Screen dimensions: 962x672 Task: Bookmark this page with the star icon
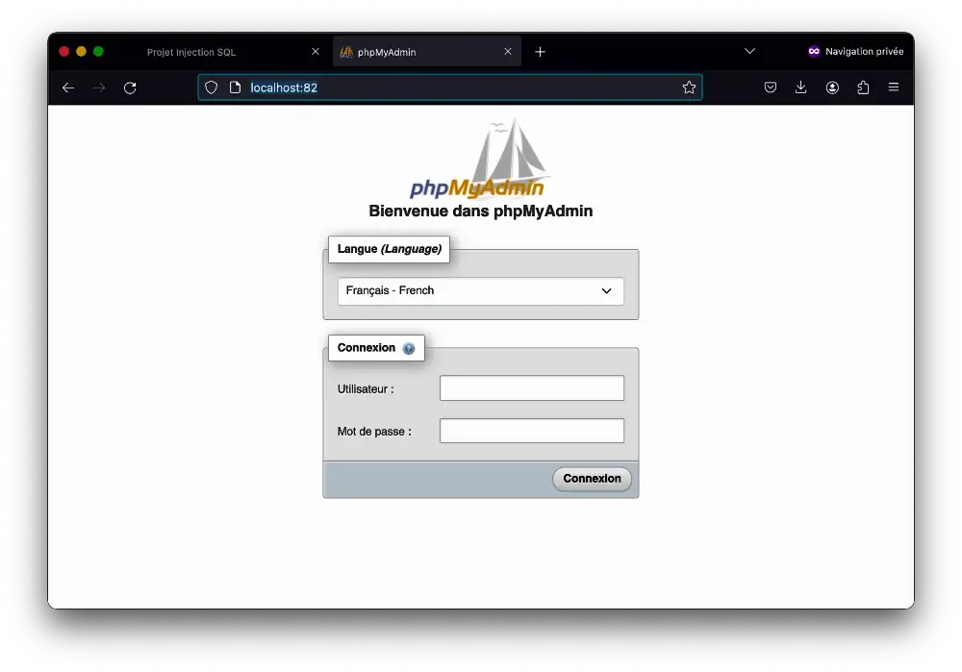pyautogui.click(x=689, y=87)
